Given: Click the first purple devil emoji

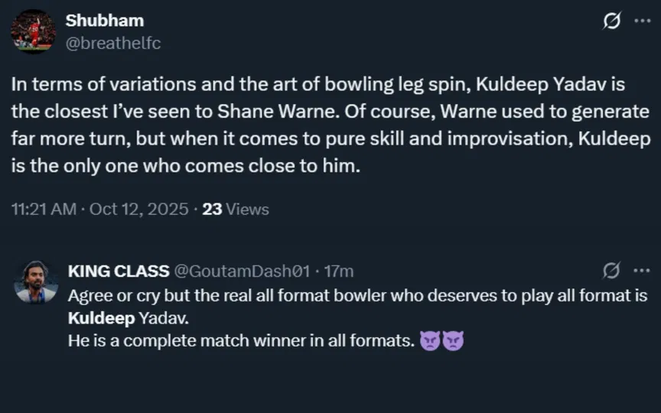Looking at the screenshot, I should [431, 341].
